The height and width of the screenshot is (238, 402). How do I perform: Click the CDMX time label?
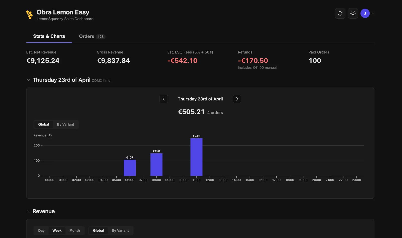coord(101,81)
